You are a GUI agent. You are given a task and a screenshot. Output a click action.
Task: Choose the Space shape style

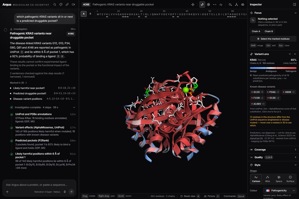[279, 179]
